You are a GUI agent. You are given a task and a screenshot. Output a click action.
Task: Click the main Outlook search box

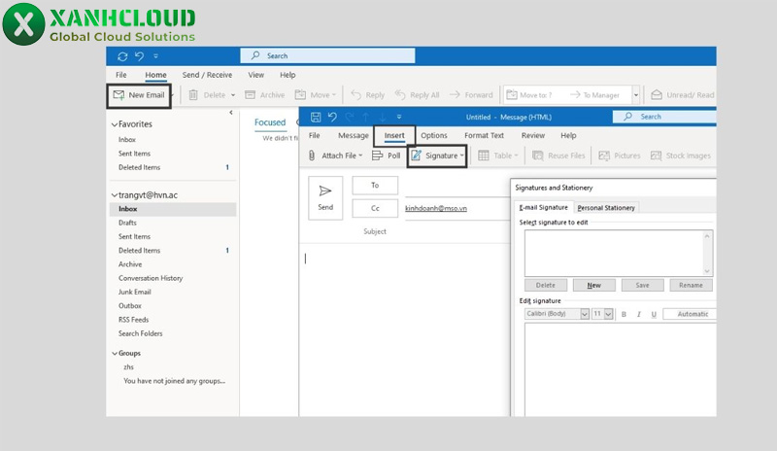tap(327, 55)
